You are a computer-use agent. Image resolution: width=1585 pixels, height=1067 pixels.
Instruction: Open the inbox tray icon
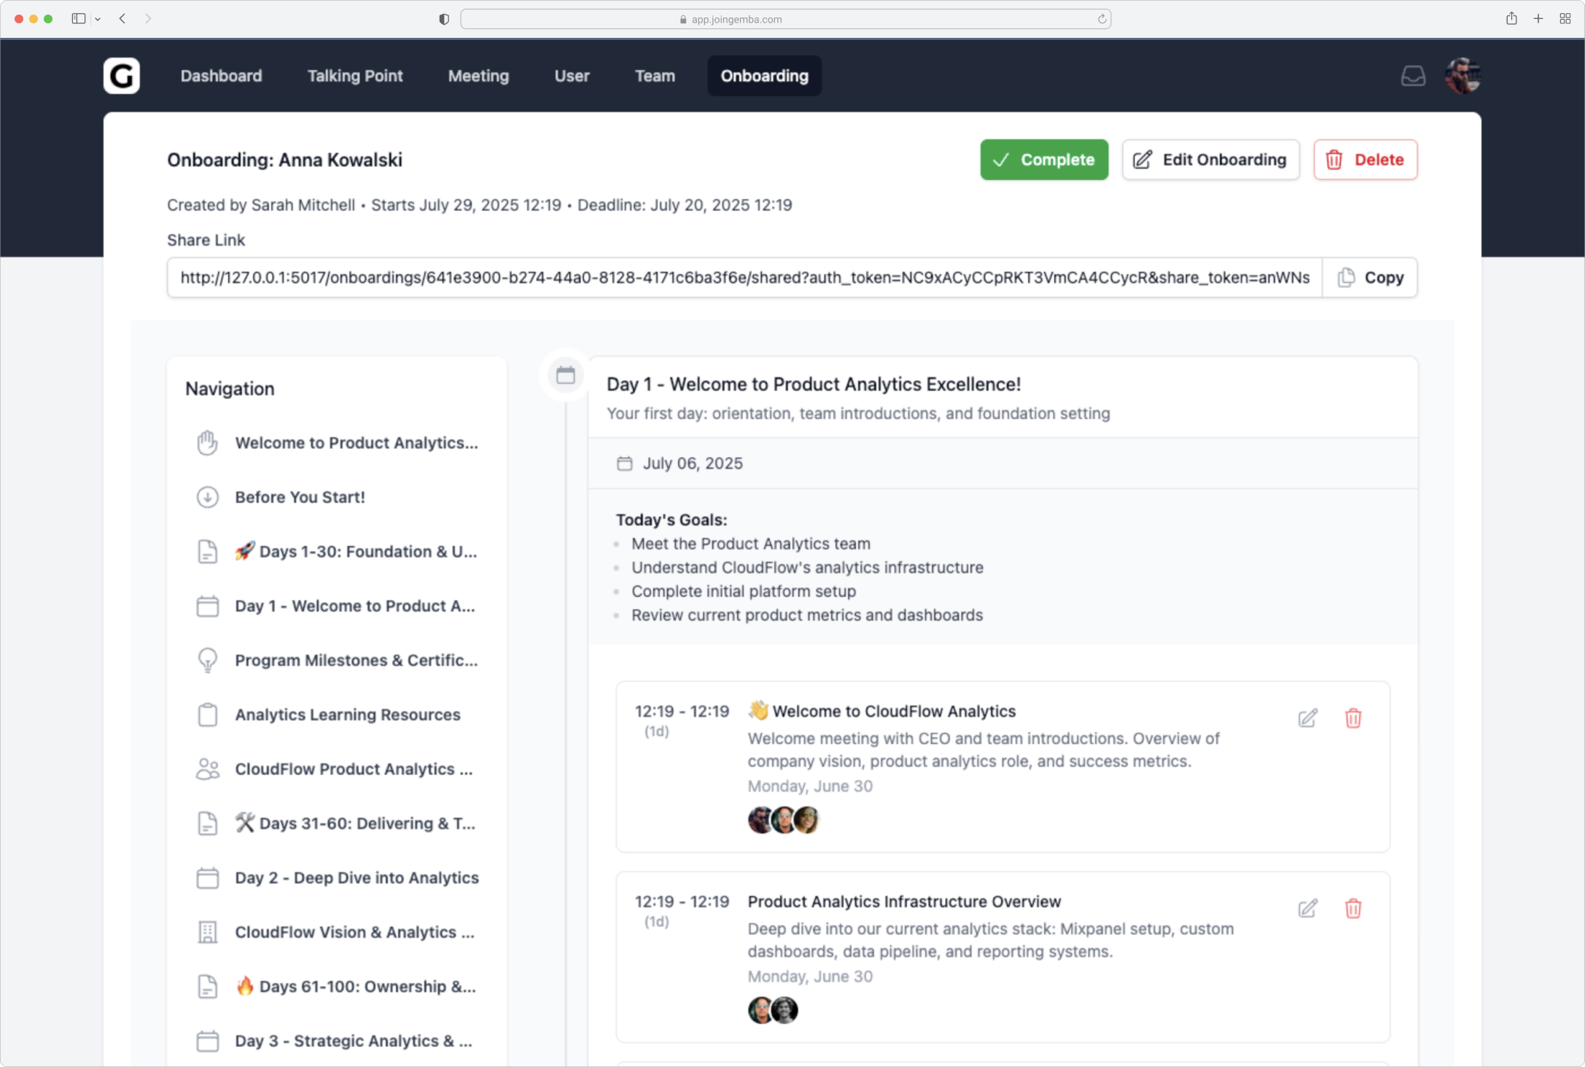1413,76
